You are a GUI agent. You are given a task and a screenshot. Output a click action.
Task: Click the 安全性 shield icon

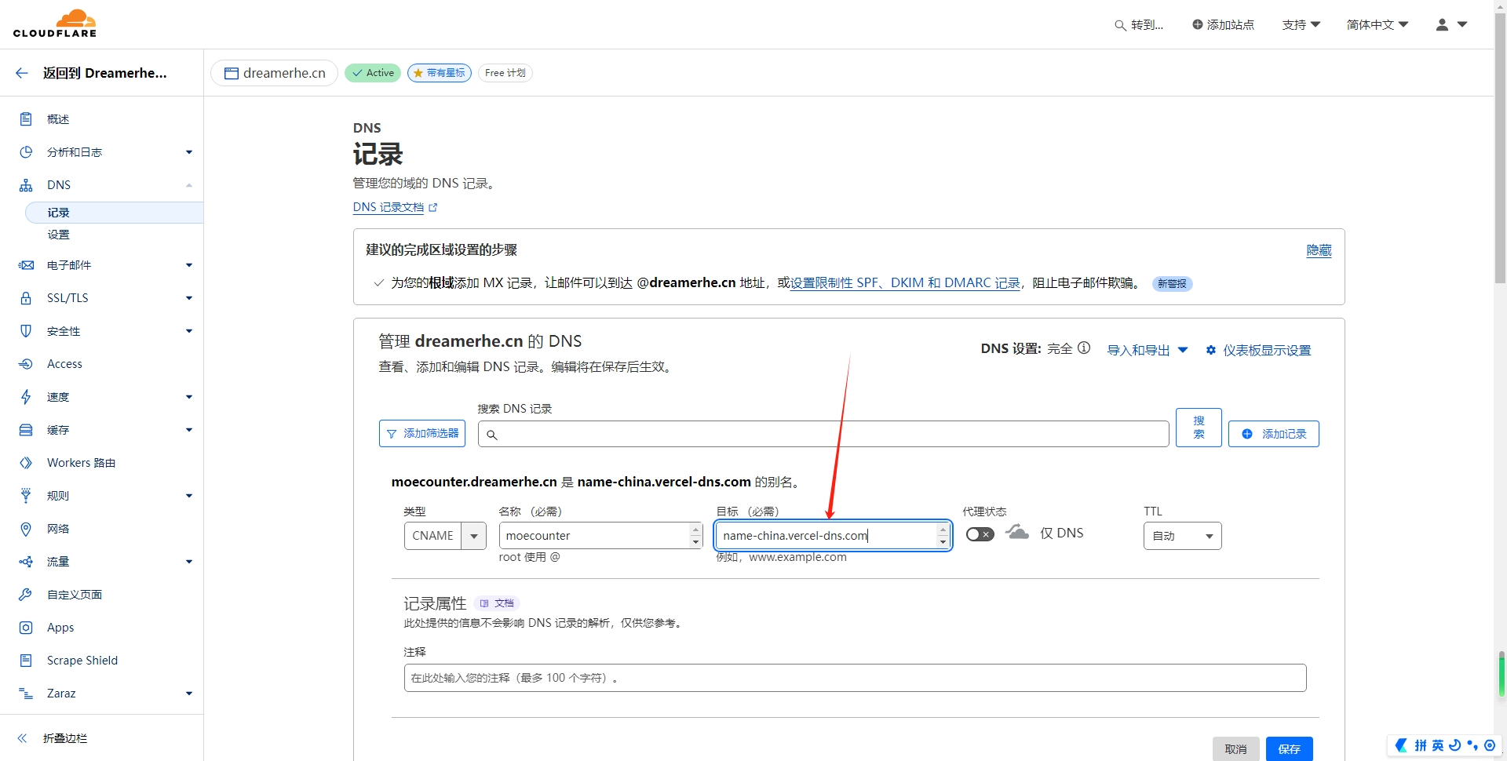click(26, 331)
